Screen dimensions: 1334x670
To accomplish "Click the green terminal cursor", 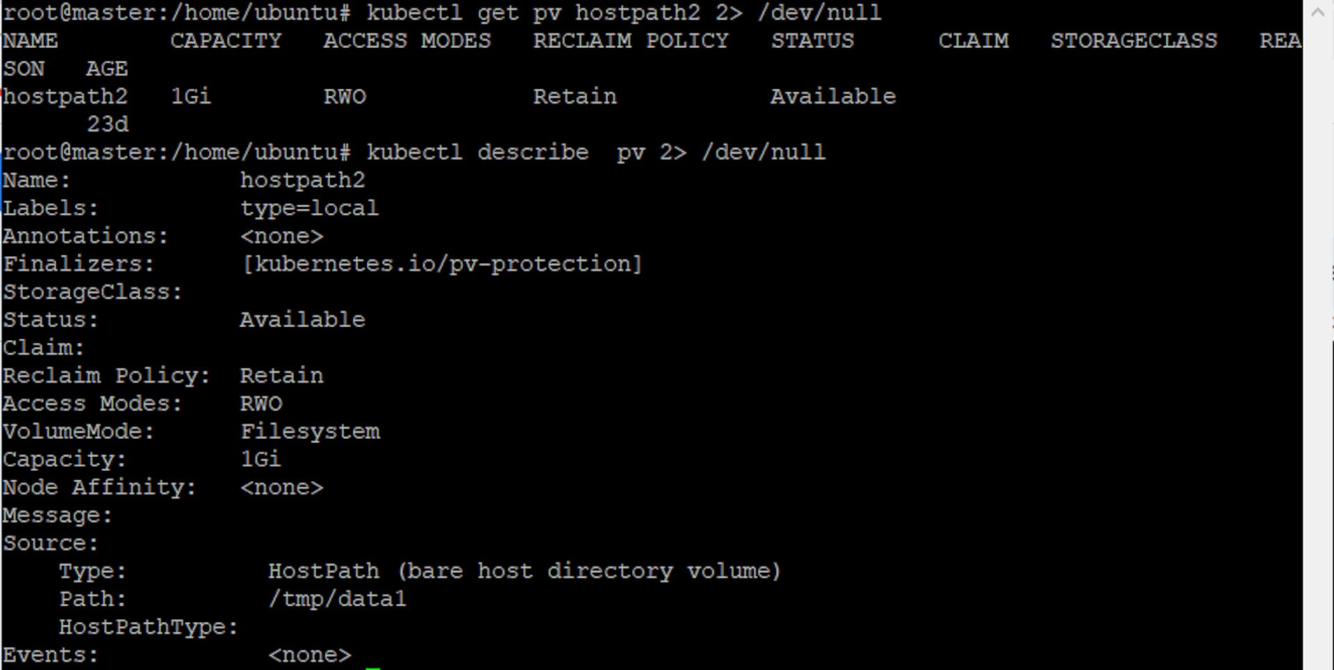I will [373, 667].
